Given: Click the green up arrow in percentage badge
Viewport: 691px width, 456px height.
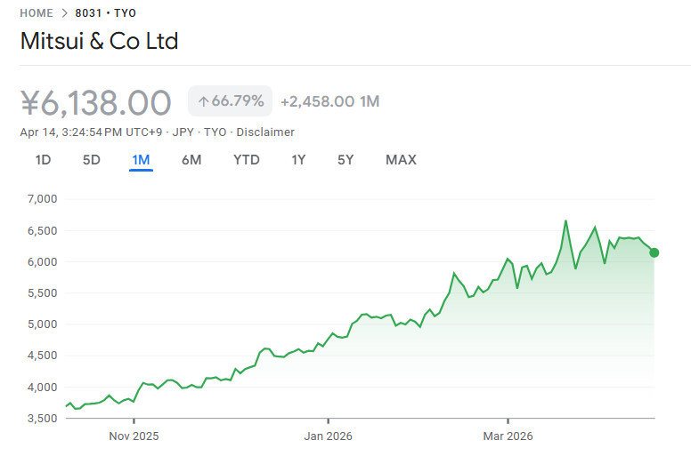Looking at the screenshot, I should tap(202, 101).
